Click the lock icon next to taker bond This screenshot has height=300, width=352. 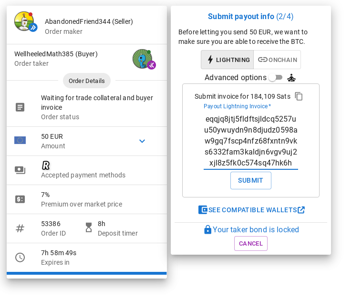(x=207, y=229)
